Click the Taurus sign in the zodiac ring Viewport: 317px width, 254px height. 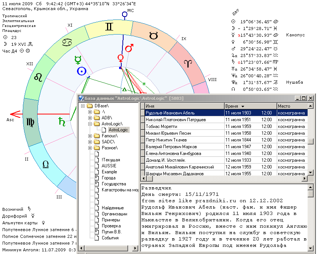[x=154, y=36]
